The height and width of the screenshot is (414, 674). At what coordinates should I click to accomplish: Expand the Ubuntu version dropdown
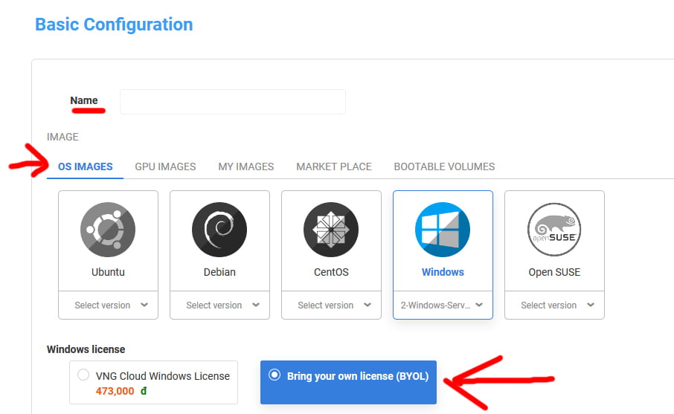tap(108, 305)
